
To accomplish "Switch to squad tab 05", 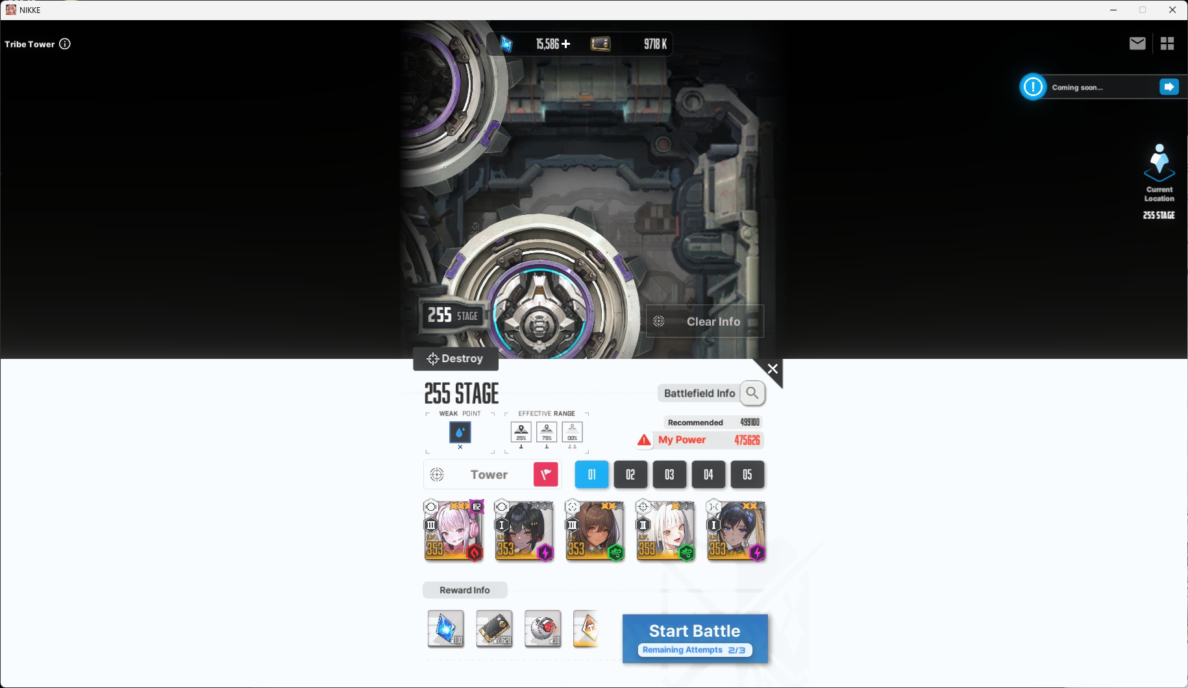I will click(x=747, y=474).
